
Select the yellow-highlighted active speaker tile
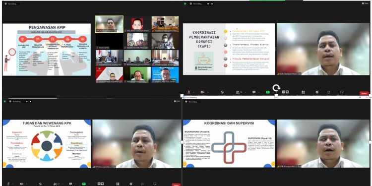click(109, 24)
